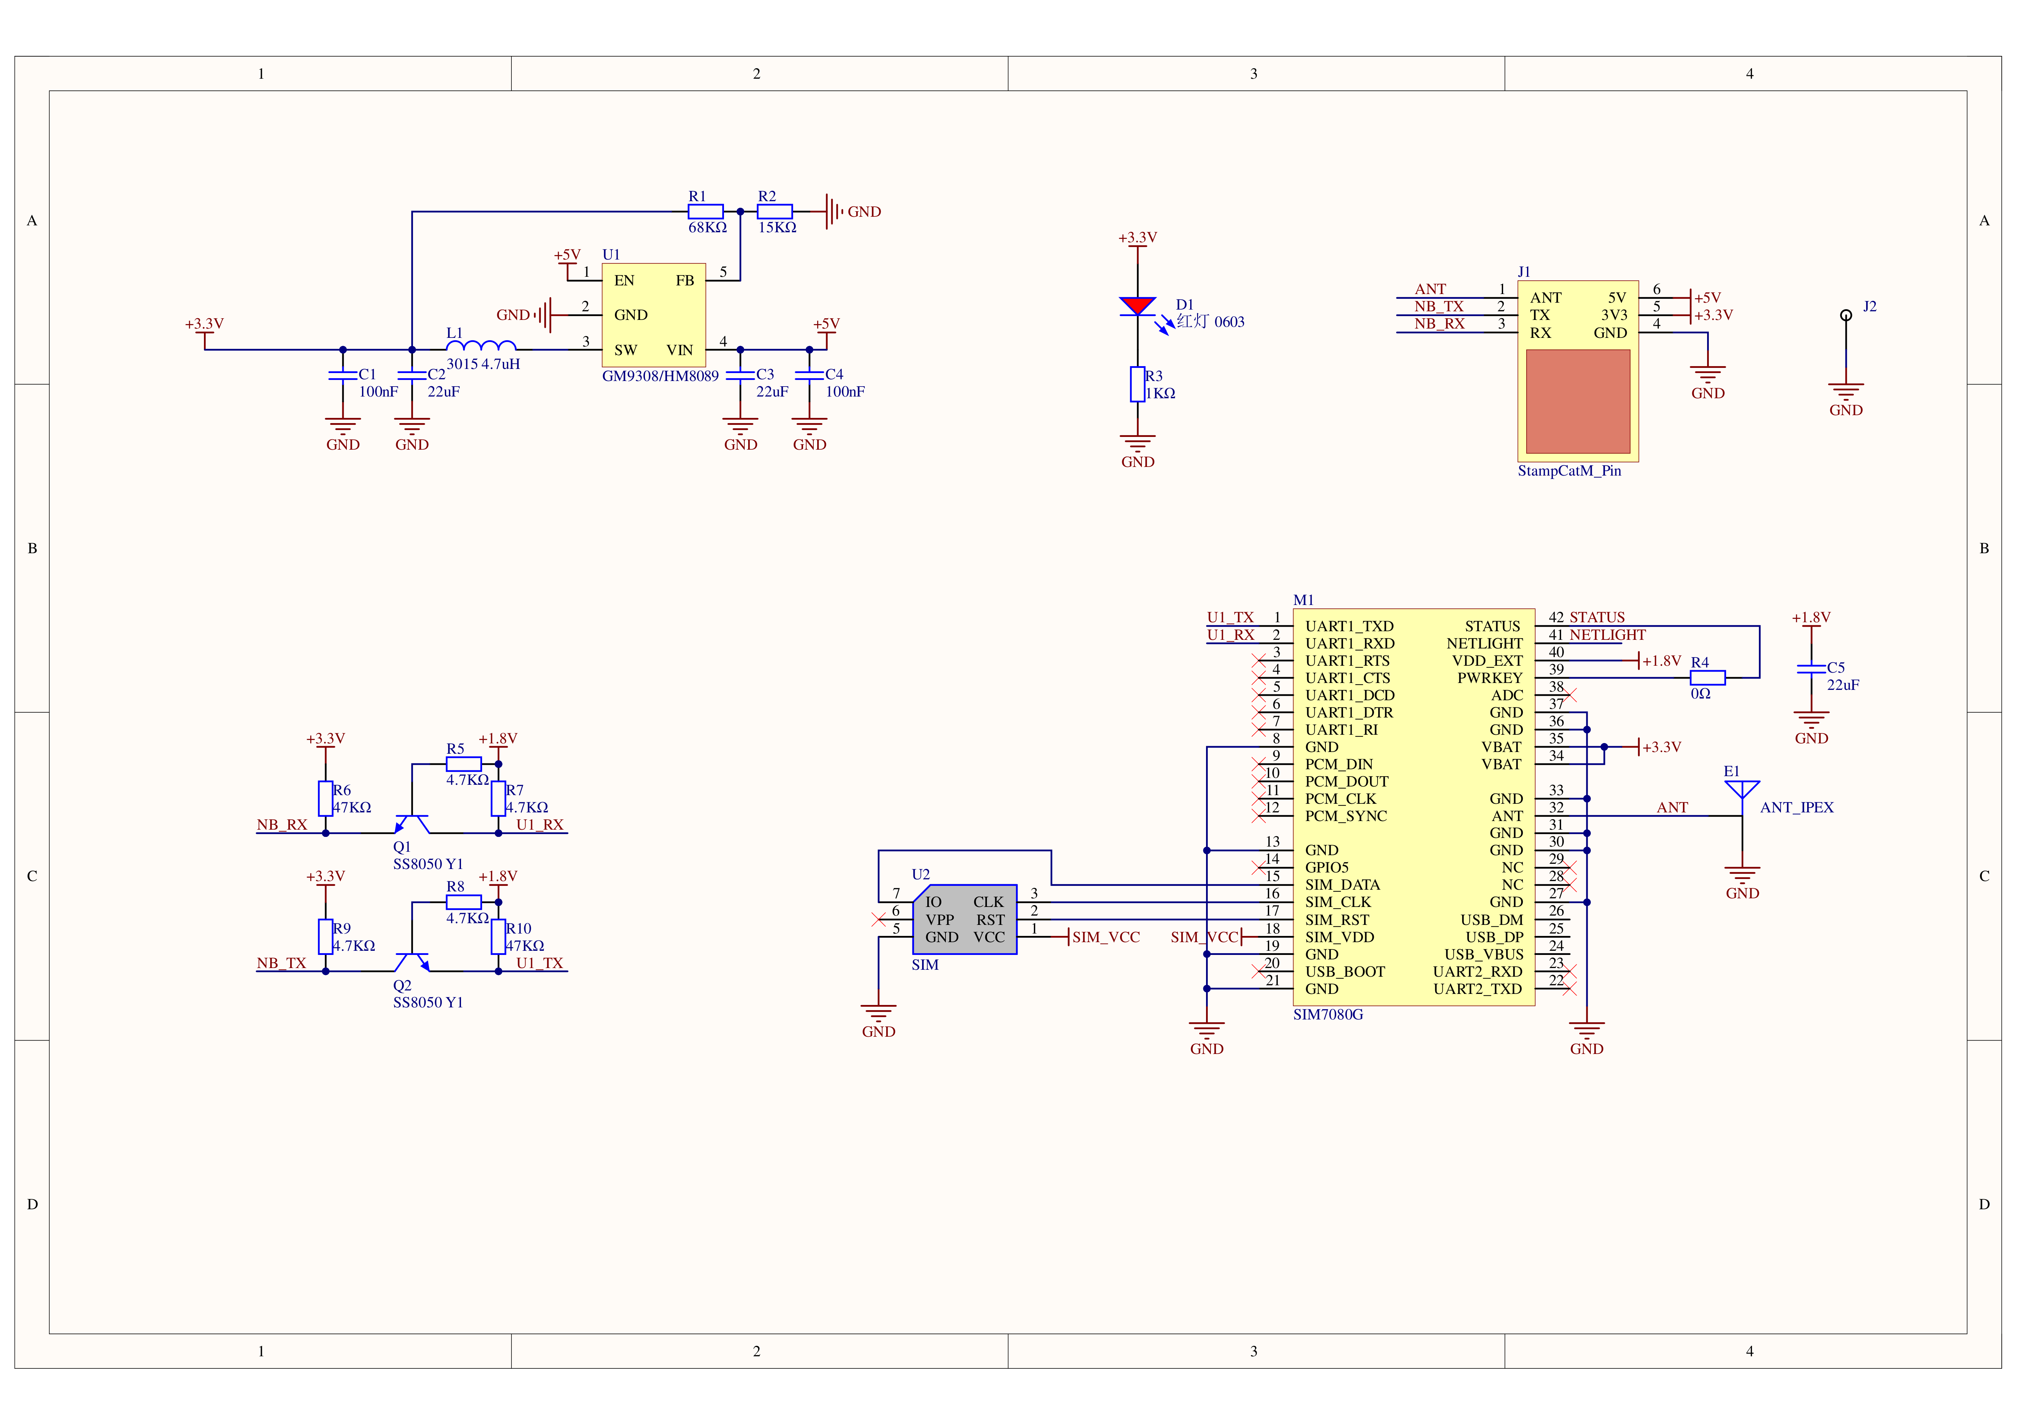Click the SIM_DATA pin name on M1
Image resolution: width=2018 pixels, height=1426 pixels.
pos(1342,885)
